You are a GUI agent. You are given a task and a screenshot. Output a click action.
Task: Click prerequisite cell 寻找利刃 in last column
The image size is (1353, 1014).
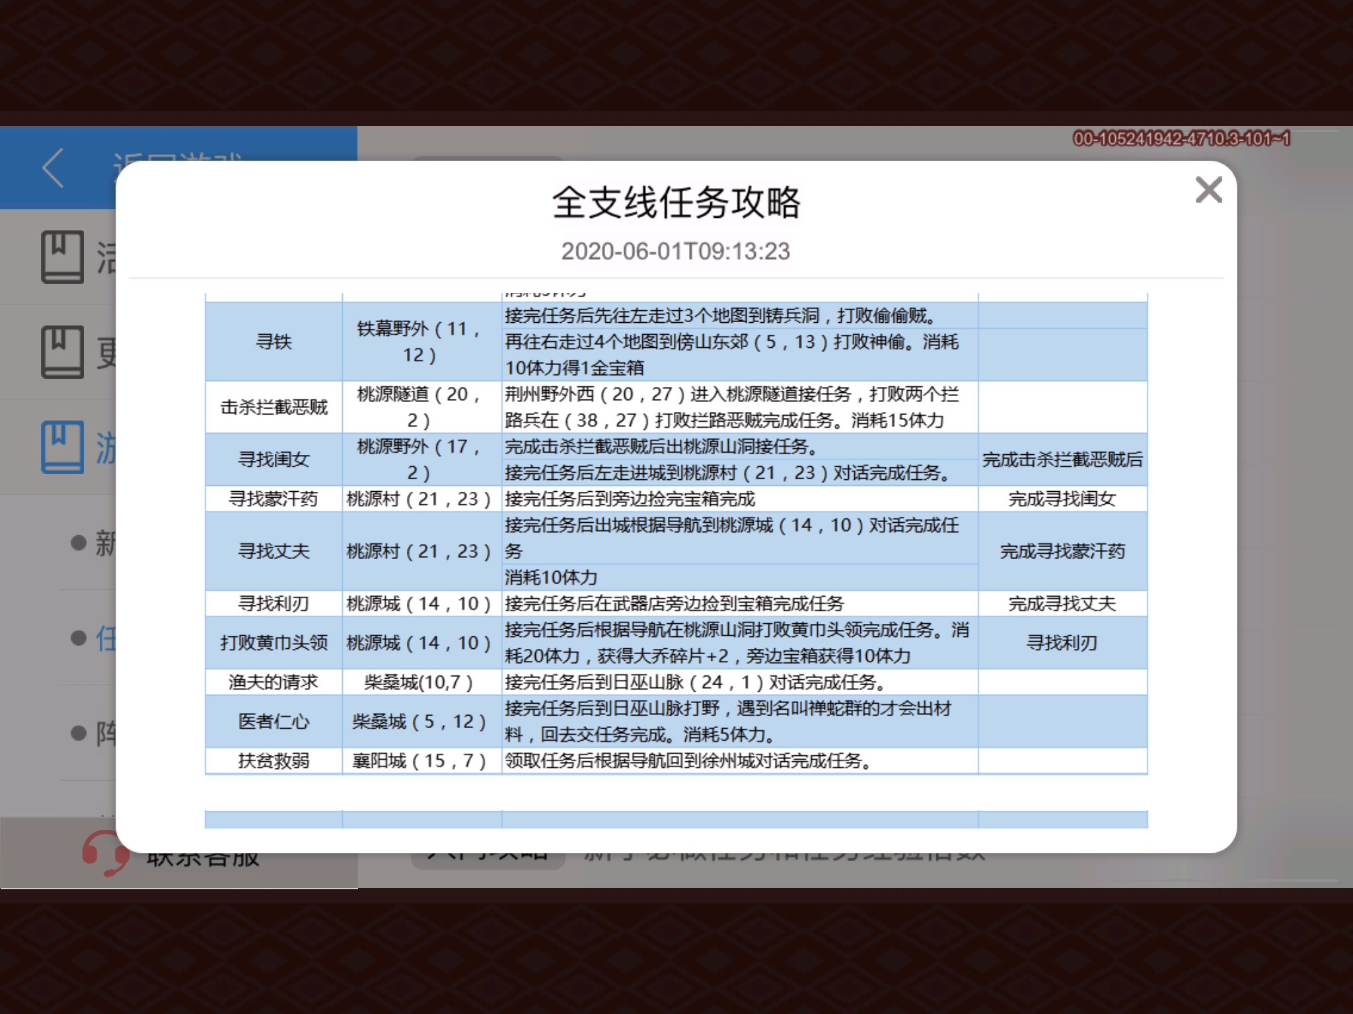1062,642
